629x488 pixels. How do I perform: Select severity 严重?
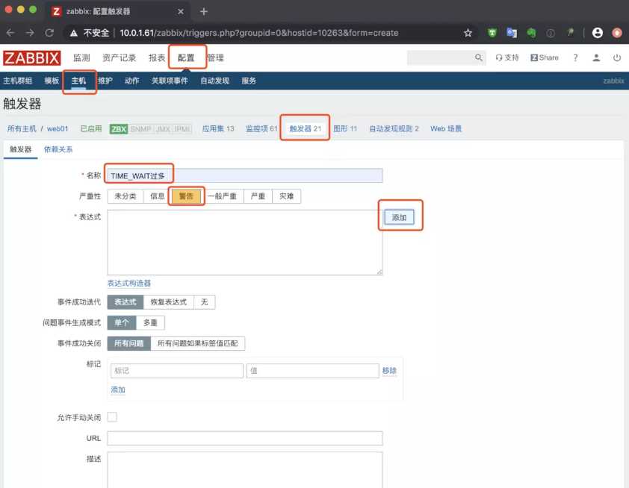tap(258, 196)
